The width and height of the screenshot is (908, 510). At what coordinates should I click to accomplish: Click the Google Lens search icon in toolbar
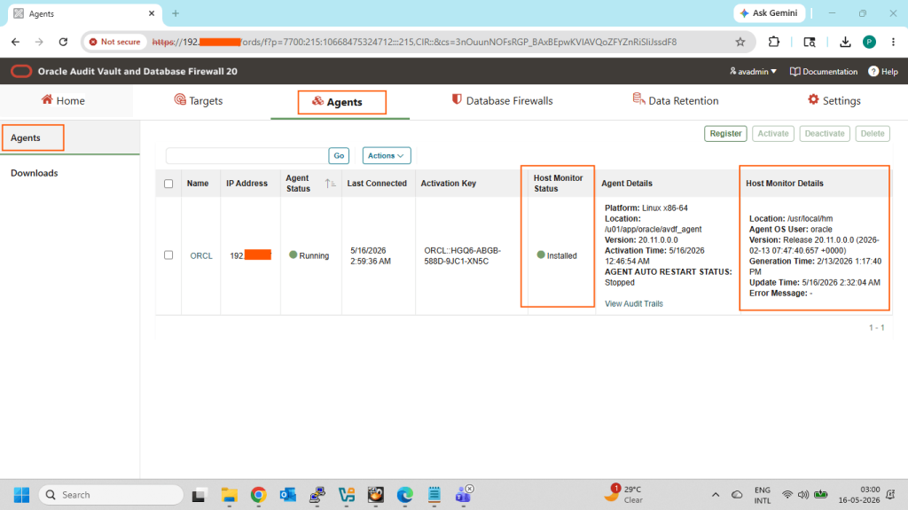coord(810,42)
